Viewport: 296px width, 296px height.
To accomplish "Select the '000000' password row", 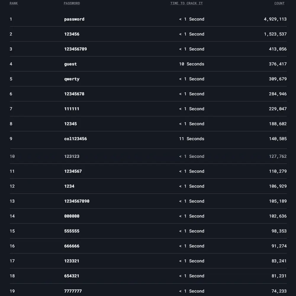I will click(148, 216).
